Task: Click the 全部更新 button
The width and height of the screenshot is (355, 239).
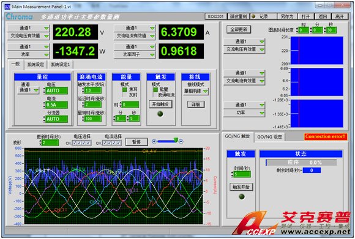Action: [x=239, y=29]
